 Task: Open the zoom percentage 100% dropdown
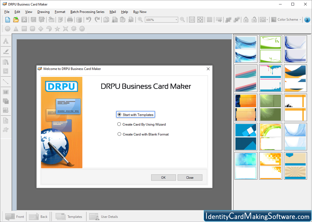pos(176,20)
